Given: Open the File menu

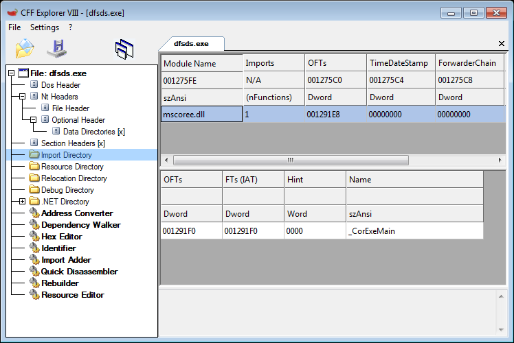Looking at the screenshot, I should tap(14, 27).
